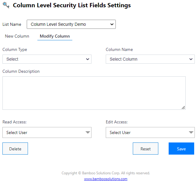The width and height of the screenshot is (196, 184).
Task: Click the chevron icon in Column Type field
Action: coord(88,59)
